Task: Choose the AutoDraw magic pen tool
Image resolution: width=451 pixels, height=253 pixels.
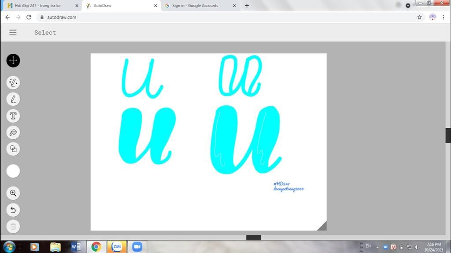Action: coord(13,82)
